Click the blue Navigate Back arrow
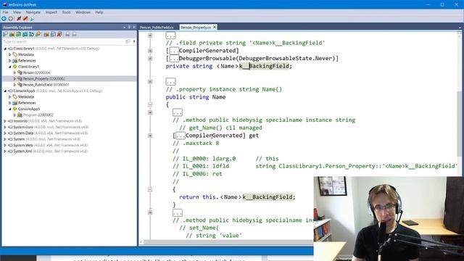The image size is (464, 261). [x=4, y=19]
